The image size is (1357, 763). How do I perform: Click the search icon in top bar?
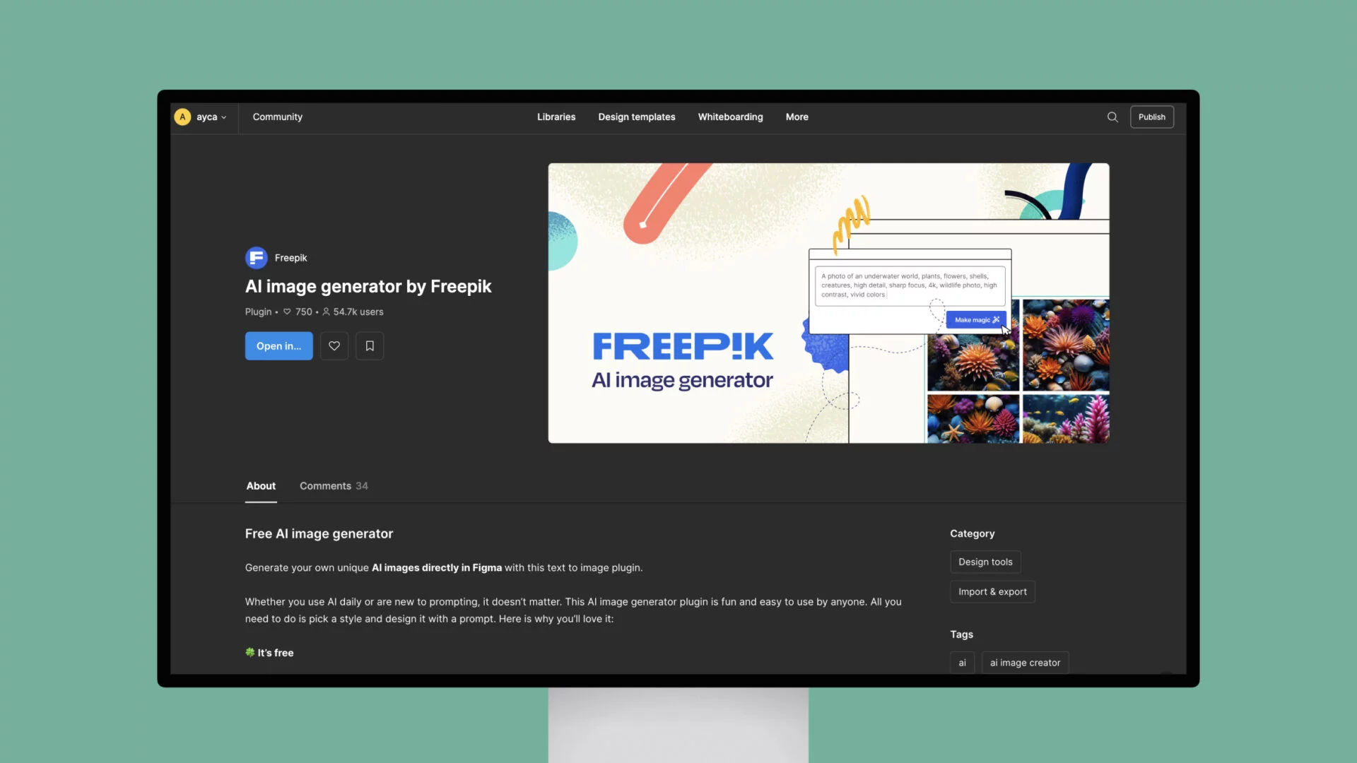tap(1113, 117)
